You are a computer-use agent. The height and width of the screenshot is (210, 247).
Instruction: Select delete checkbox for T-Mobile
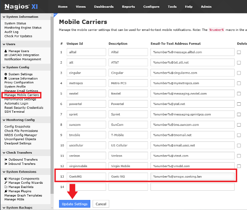coord(239,135)
